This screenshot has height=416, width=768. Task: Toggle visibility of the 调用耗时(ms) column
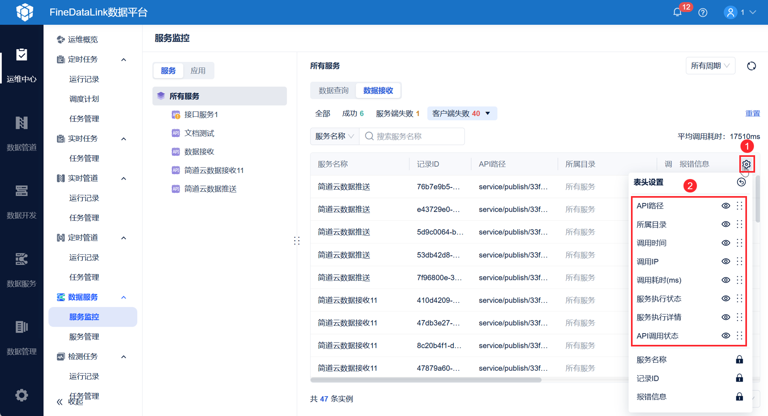click(726, 280)
